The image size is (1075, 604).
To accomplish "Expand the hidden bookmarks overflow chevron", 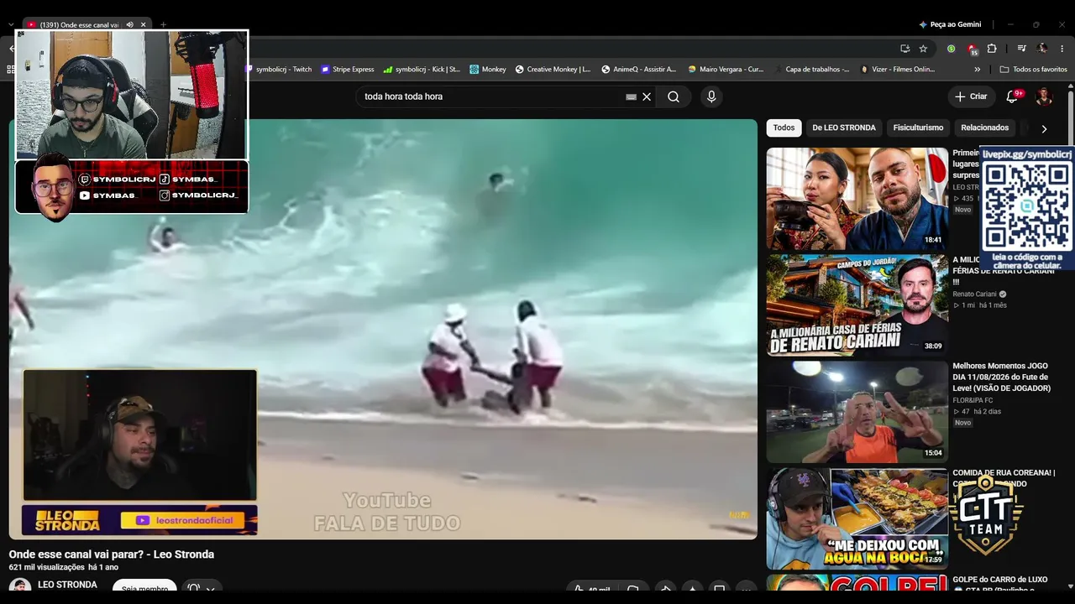I will point(977,70).
